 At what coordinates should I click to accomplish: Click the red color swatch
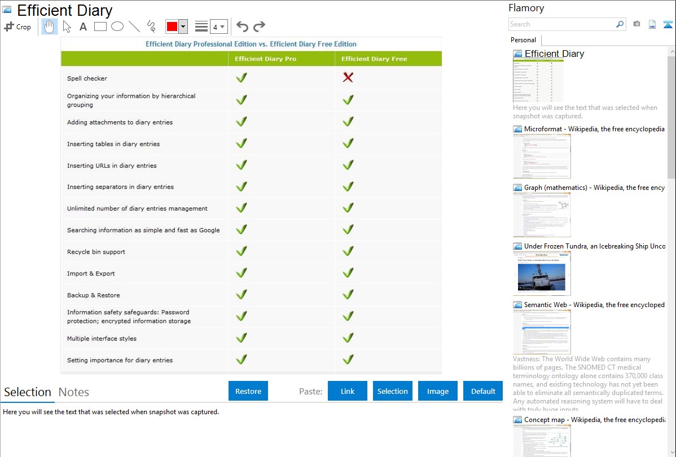tap(172, 26)
